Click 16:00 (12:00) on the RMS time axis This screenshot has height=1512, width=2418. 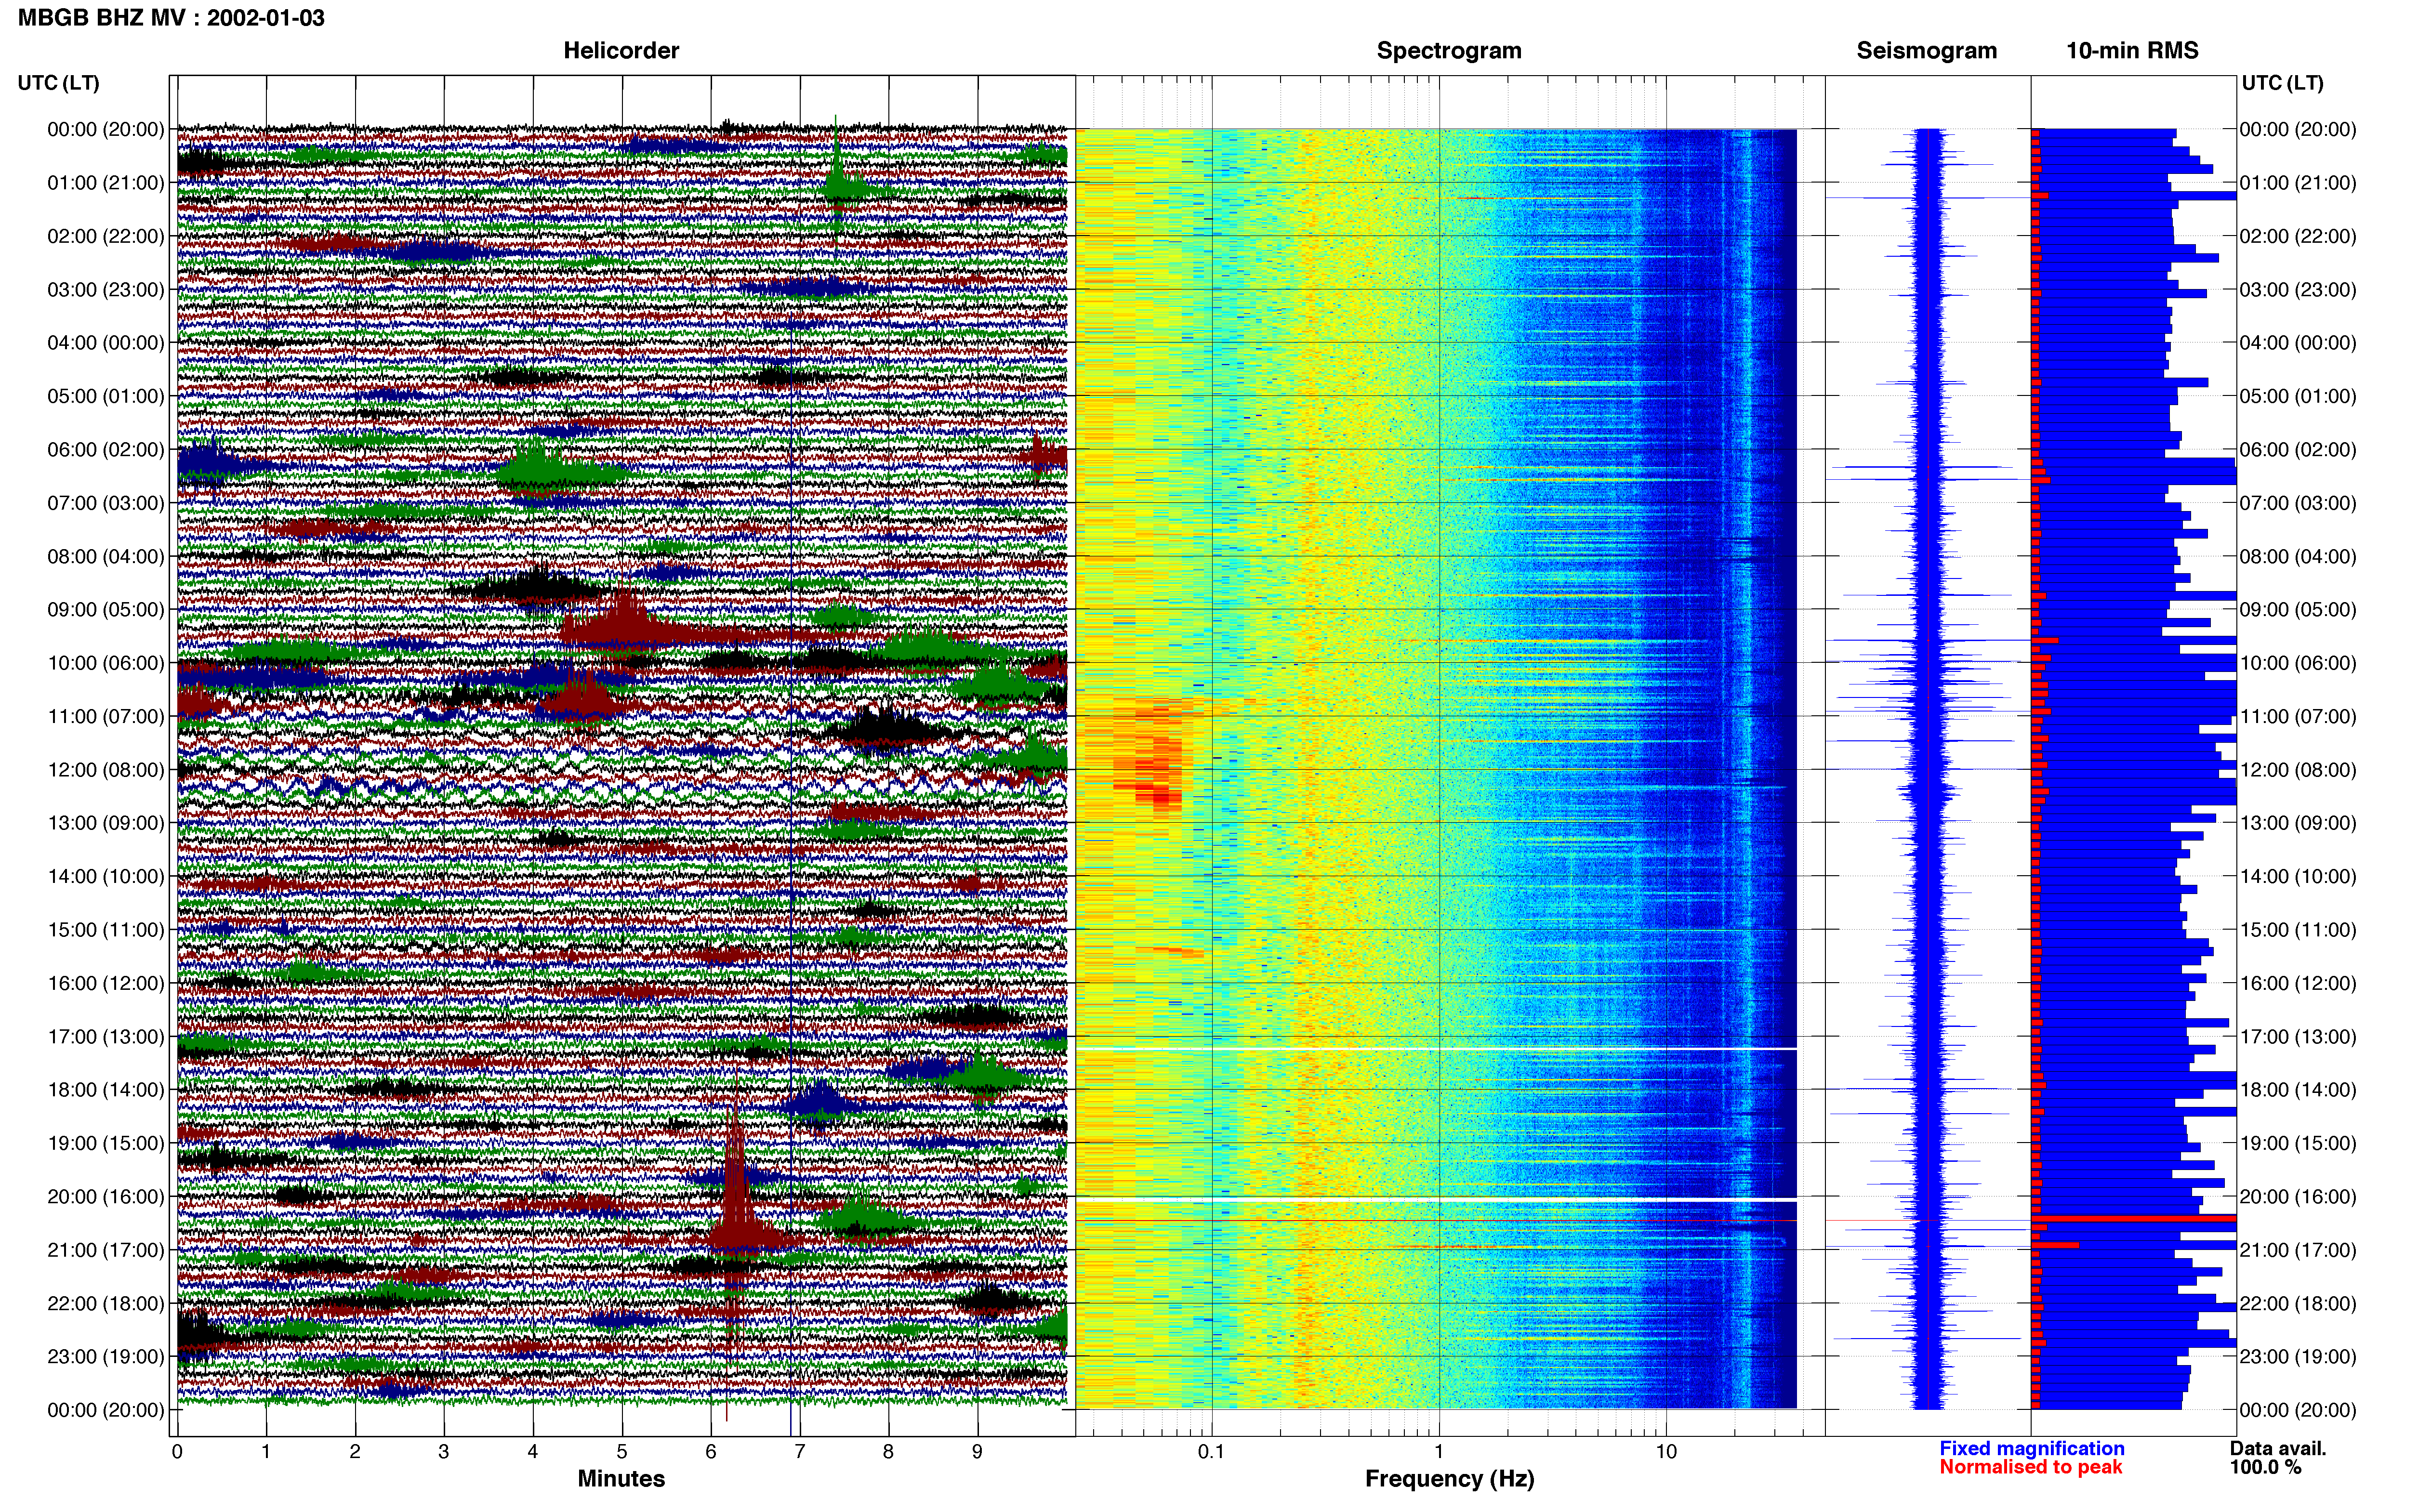[2298, 983]
